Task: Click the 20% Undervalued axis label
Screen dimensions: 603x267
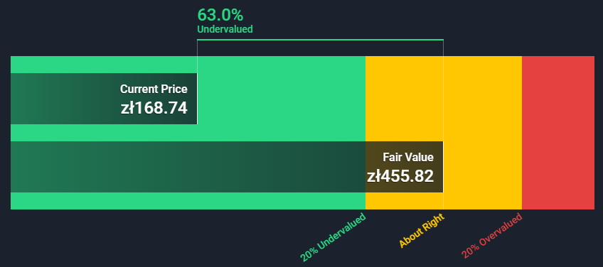Action: [x=333, y=237]
